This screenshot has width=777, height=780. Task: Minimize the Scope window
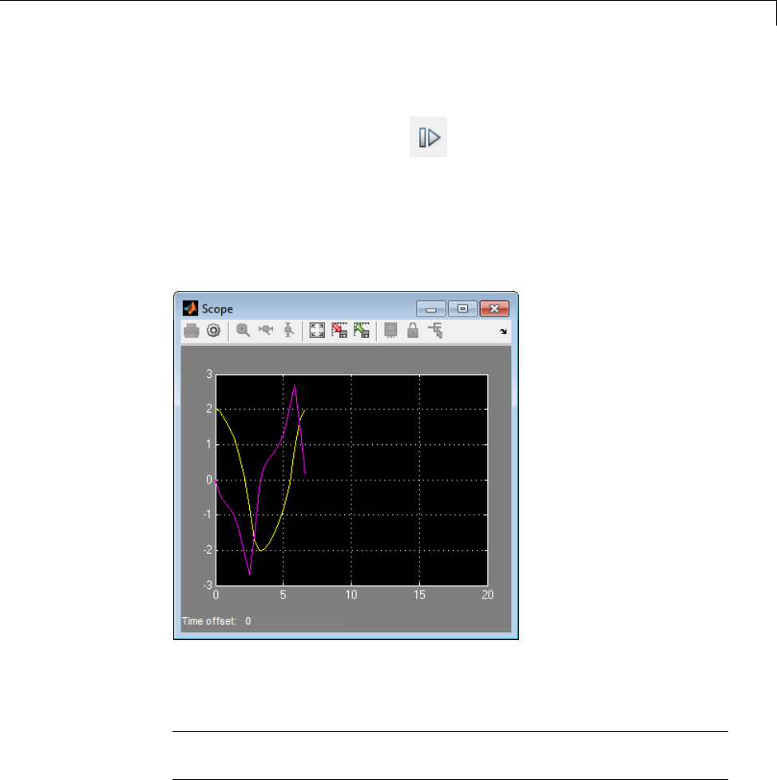(431, 309)
